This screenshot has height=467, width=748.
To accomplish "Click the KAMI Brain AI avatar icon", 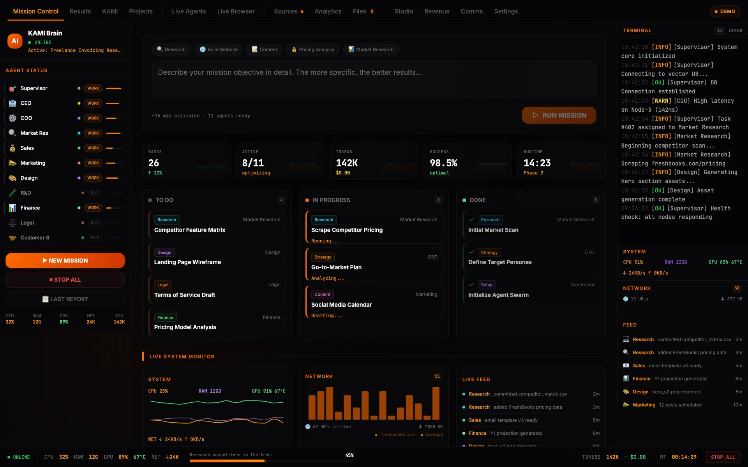I will click(15, 41).
